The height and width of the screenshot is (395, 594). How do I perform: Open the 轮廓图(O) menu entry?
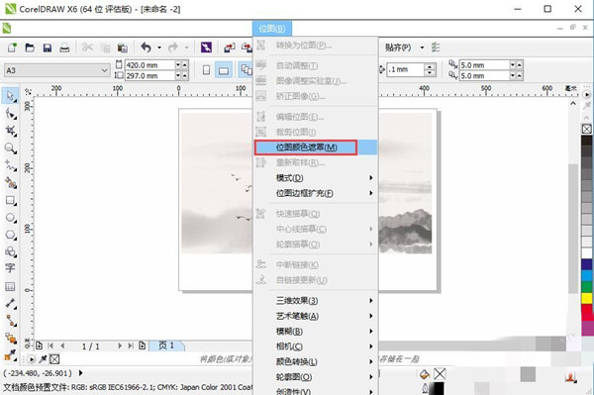click(316, 377)
